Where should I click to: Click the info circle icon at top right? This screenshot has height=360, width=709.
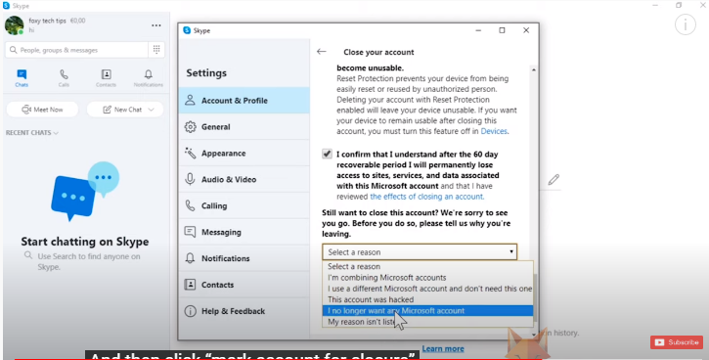[685, 24]
